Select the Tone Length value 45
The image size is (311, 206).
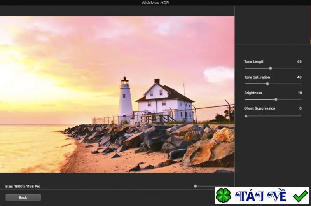(x=299, y=62)
